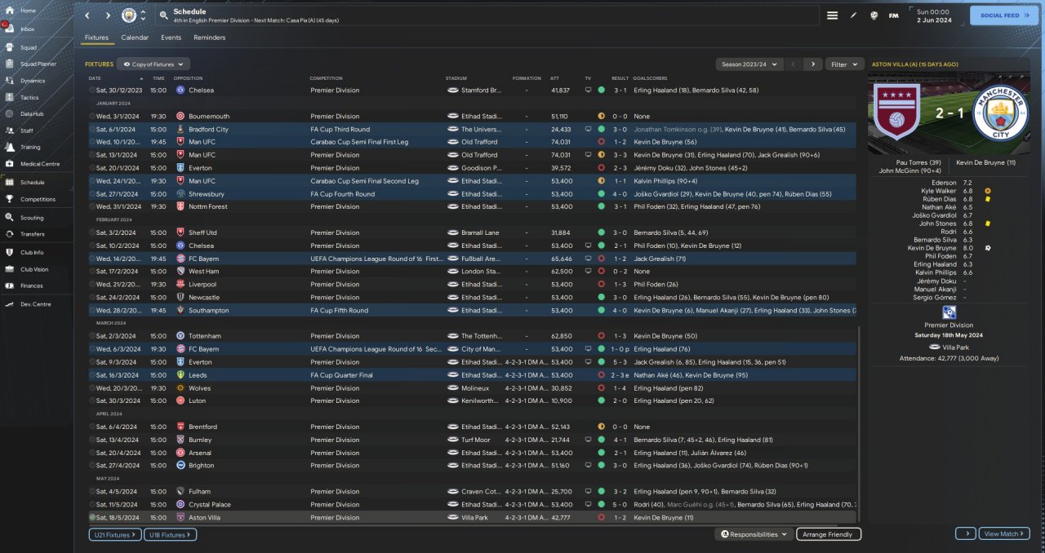
Task: Click the Aston Villa crest in match panel
Action: pos(897,113)
